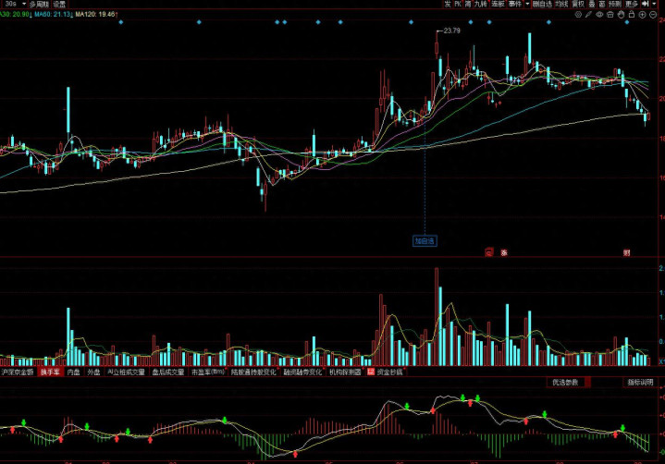Click the 删自选 remove-from-watchlist button
Image resolution: width=665 pixels, height=464 pixels.
(x=542, y=4)
